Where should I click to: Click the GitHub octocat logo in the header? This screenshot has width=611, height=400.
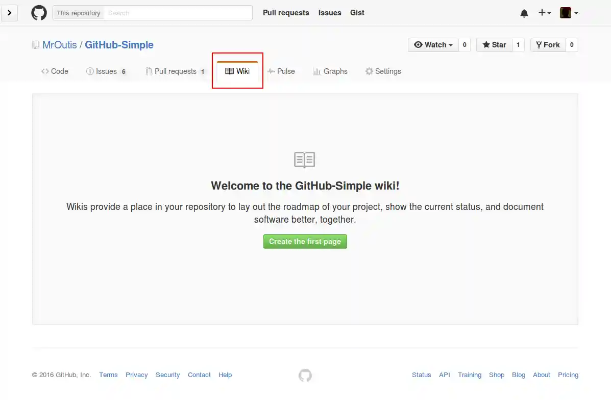(x=39, y=13)
